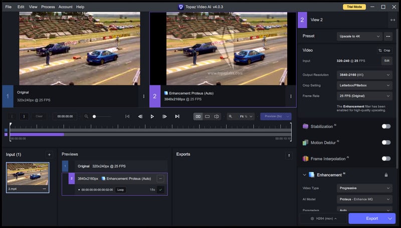Click the right panel vertical scrollbar
This screenshot has height=228, width=401.
coord(397,98)
